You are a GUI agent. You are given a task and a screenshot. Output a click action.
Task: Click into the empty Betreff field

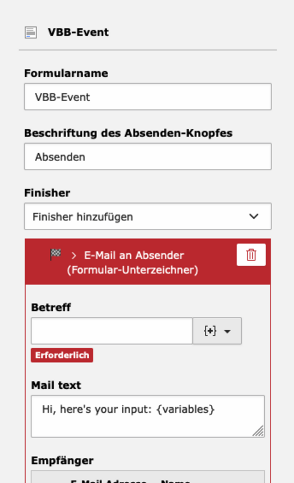(x=112, y=331)
